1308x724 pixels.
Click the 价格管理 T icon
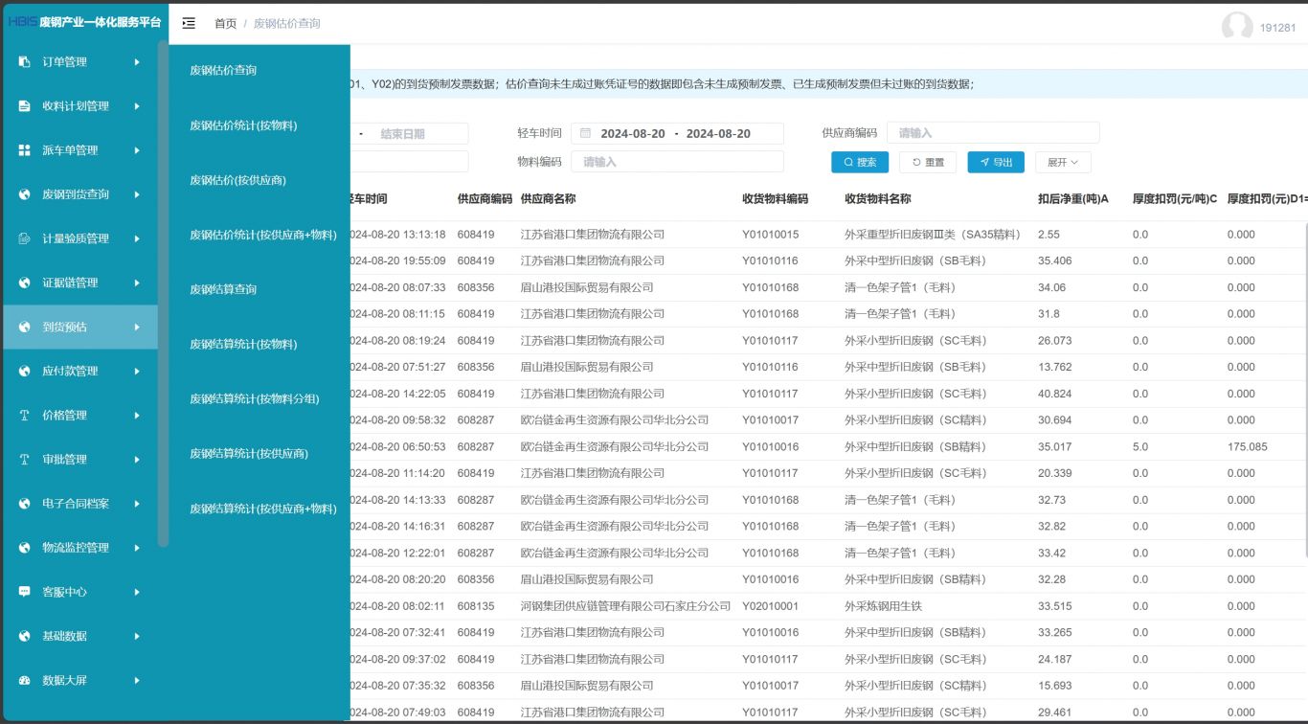coord(25,416)
